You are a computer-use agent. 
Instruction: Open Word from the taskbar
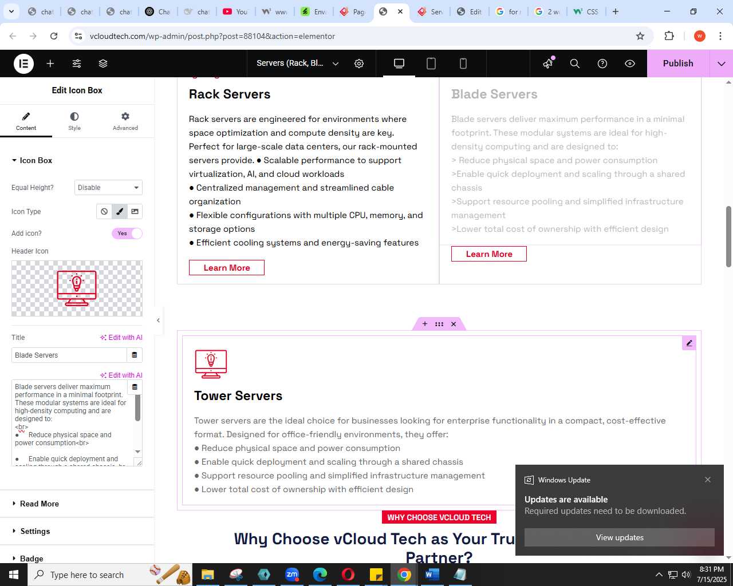pyautogui.click(x=432, y=575)
